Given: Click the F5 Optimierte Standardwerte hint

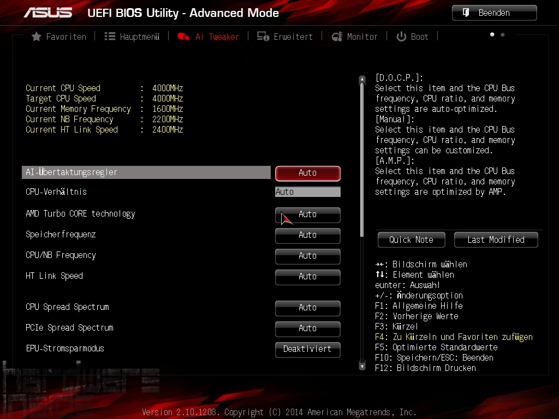Looking at the screenshot, I should pos(436,348).
